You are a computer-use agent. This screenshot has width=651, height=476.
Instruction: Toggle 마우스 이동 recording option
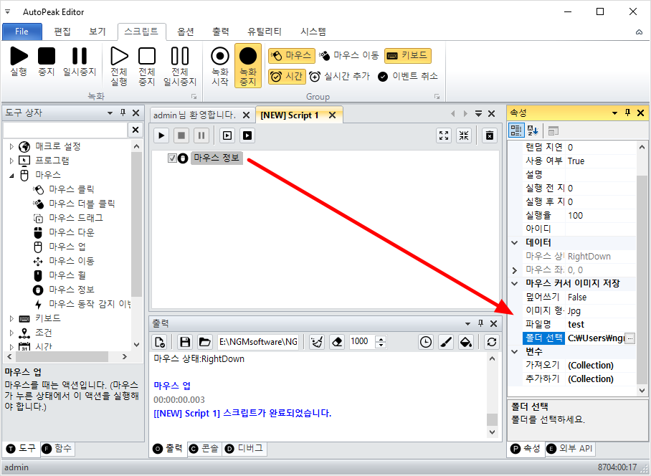(x=349, y=56)
